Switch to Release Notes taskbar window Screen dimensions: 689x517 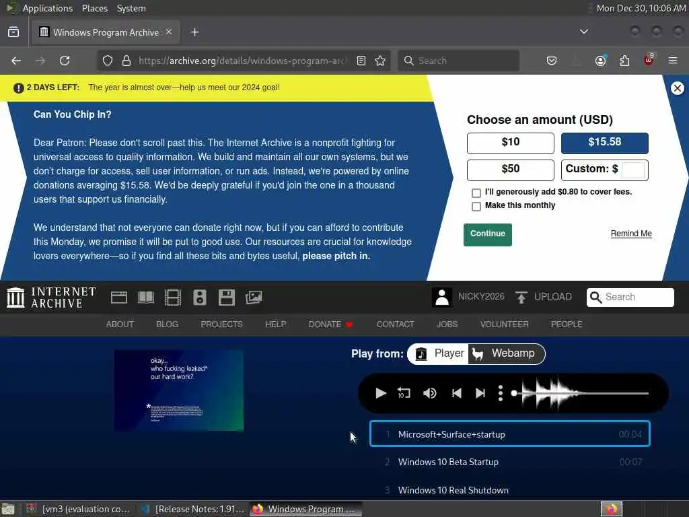click(192, 509)
